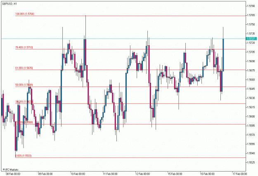The height and width of the screenshot is (176, 258).
Task: Click the 1.5555 price axis label
Action: 251,144
